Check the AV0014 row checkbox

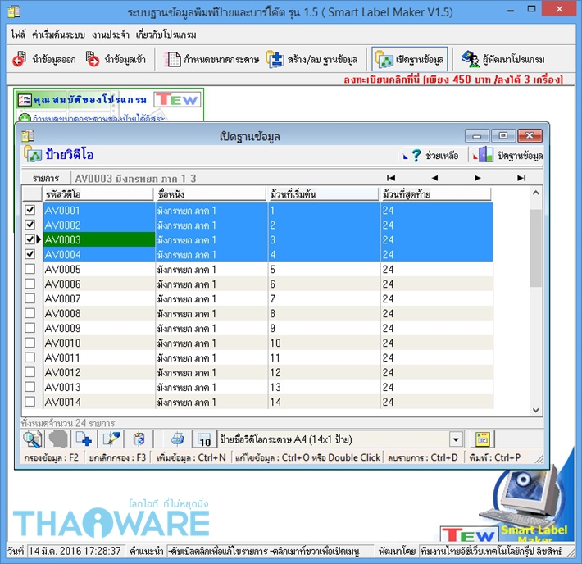(x=30, y=402)
